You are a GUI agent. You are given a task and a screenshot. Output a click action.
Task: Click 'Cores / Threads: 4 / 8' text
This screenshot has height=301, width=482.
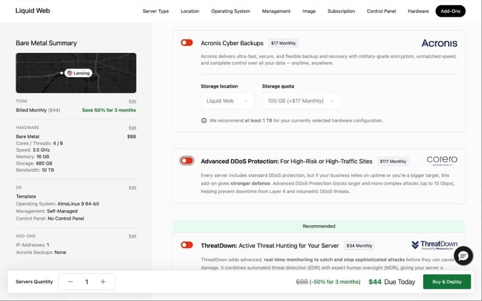pyautogui.click(x=39, y=143)
